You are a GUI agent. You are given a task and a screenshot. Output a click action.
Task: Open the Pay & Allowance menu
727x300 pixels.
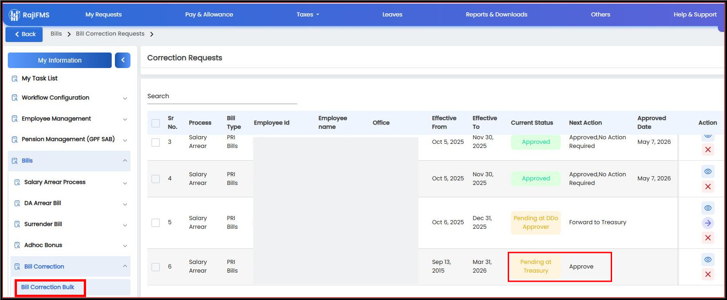pyautogui.click(x=209, y=15)
